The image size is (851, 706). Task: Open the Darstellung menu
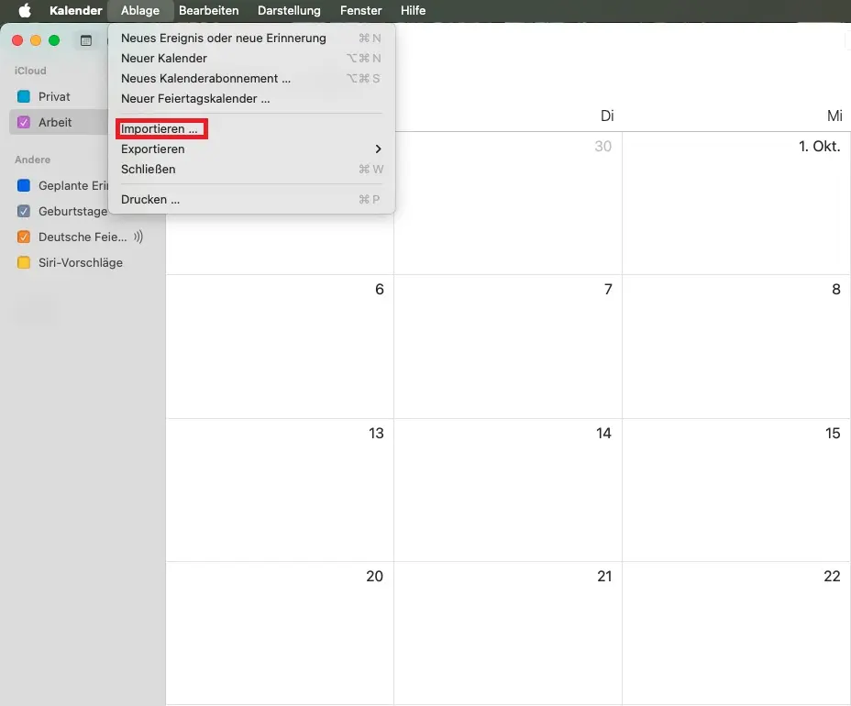[288, 10]
